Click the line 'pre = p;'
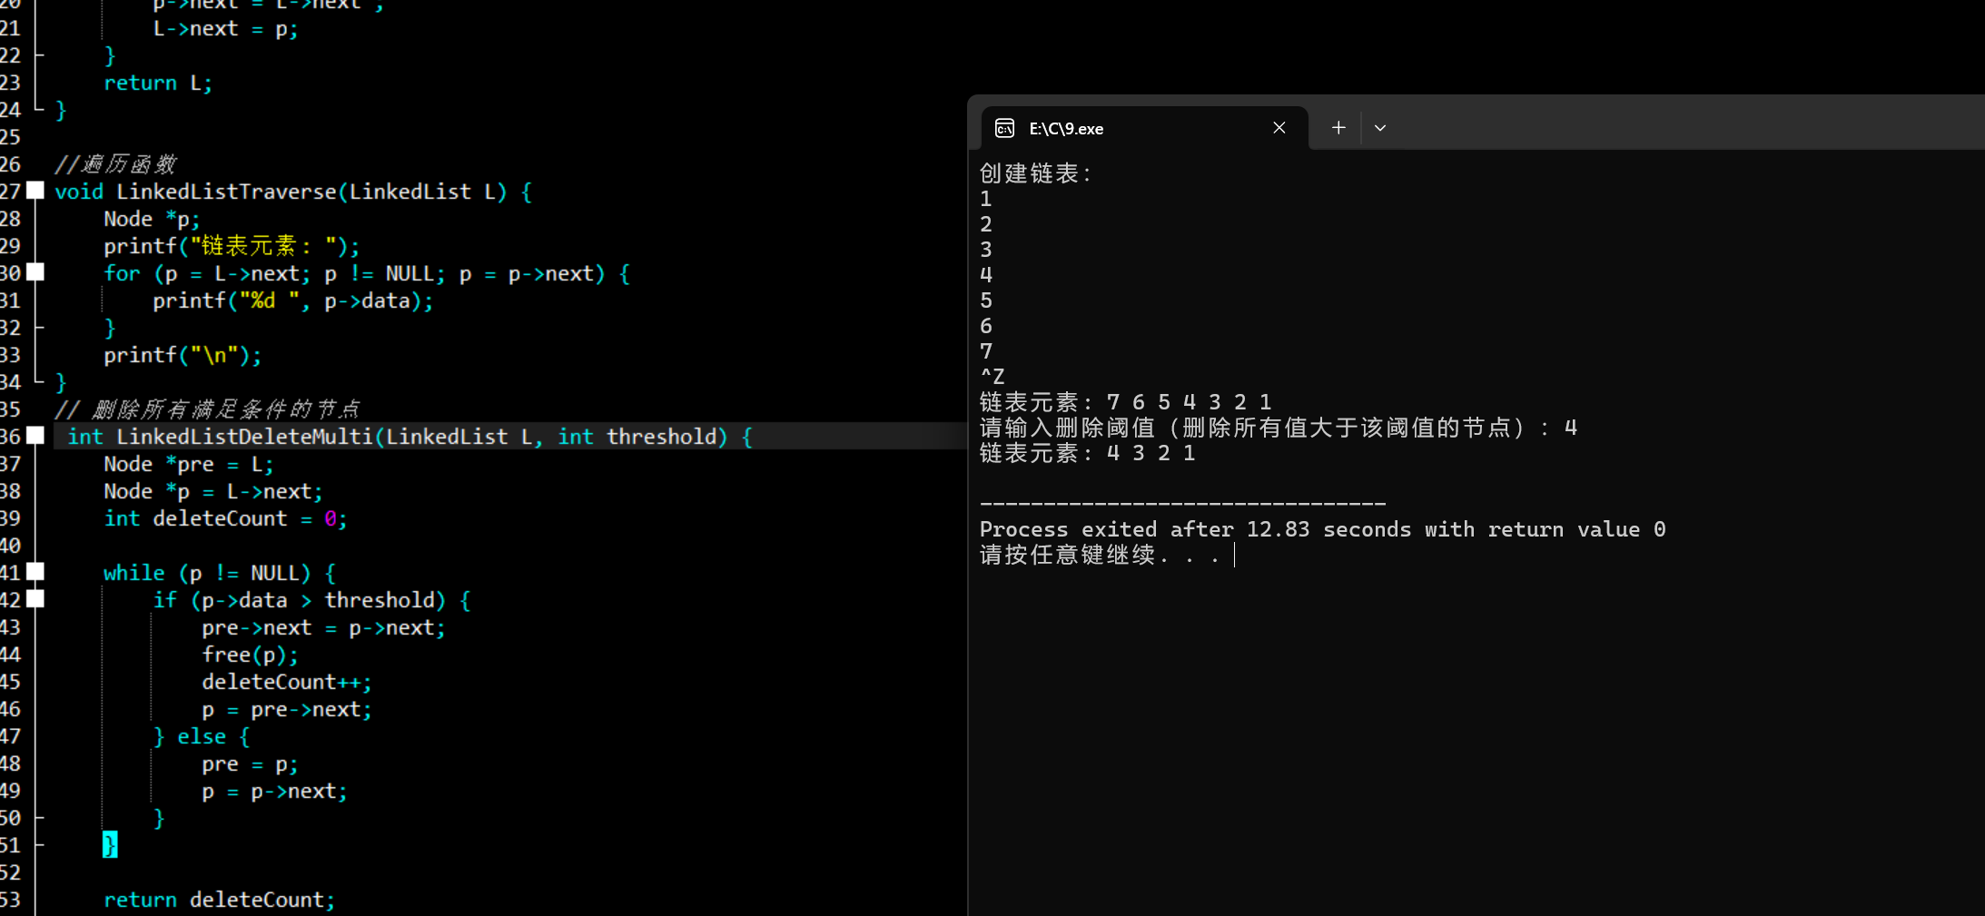Screen dimensions: 1985x916 coord(250,763)
